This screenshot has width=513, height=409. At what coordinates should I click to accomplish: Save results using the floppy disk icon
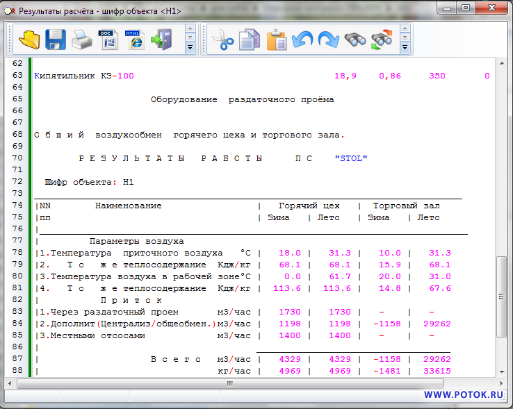56,40
